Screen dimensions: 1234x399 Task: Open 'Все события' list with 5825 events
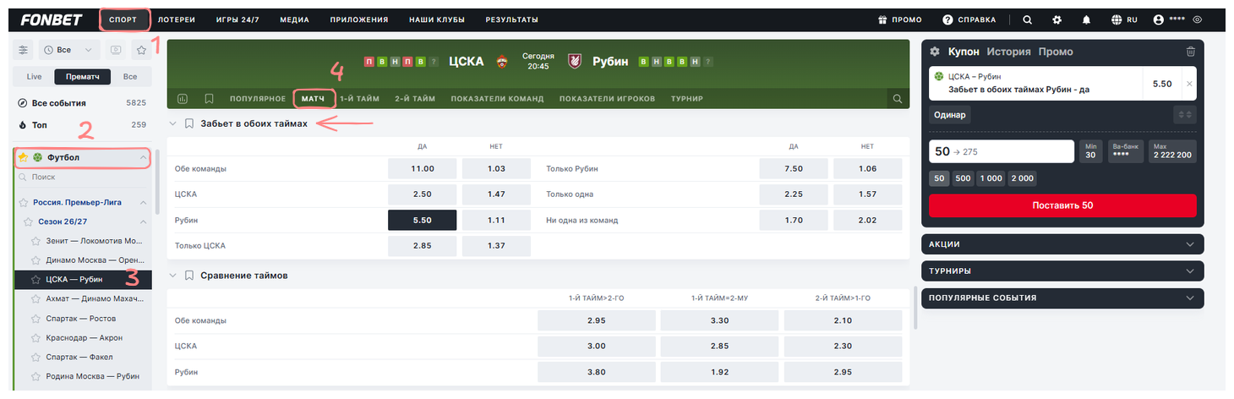click(x=83, y=103)
